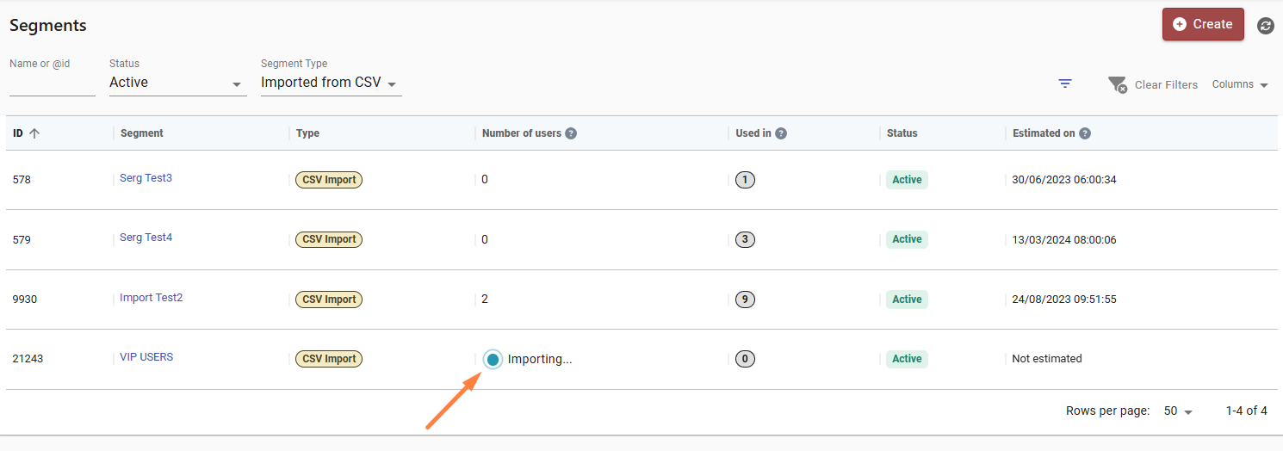Open the Import Test2 segment
Screen dimensions: 1283x451
(x=151, y=298)
